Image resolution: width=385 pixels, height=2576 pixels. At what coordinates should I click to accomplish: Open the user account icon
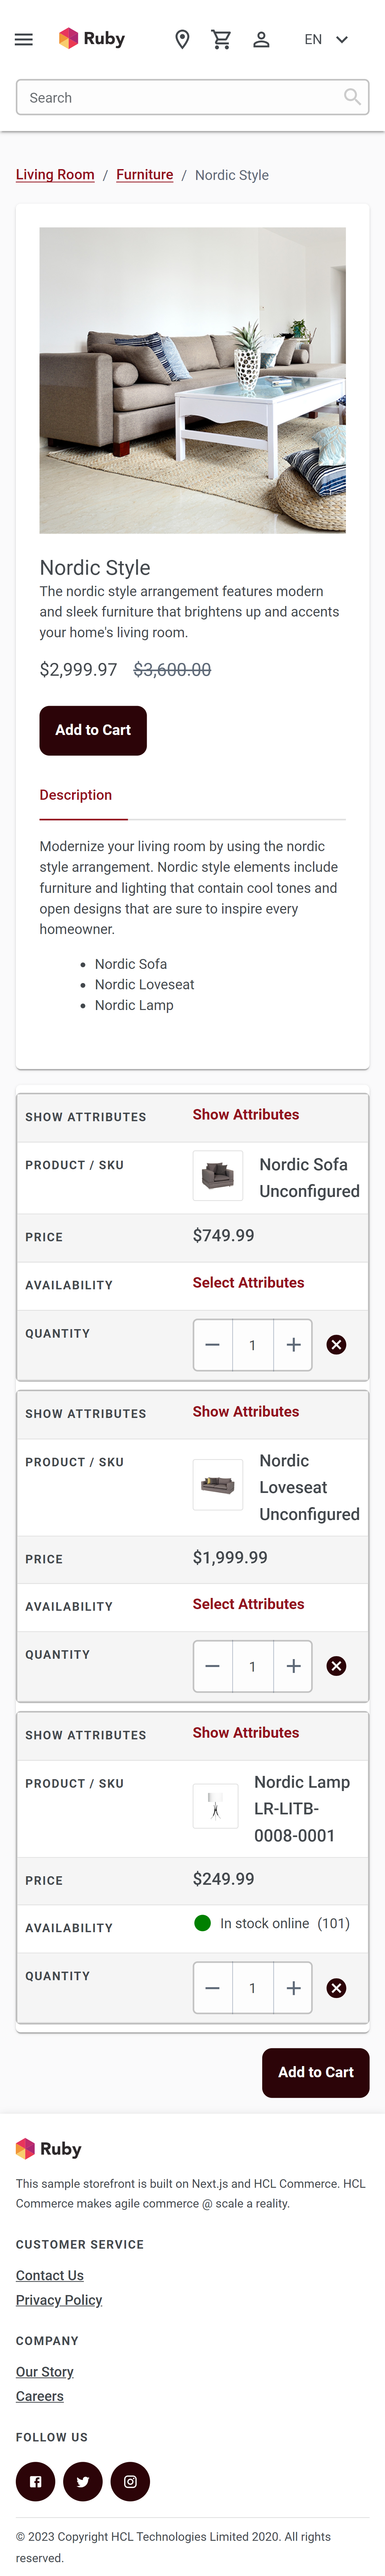(x=261, y=39)
